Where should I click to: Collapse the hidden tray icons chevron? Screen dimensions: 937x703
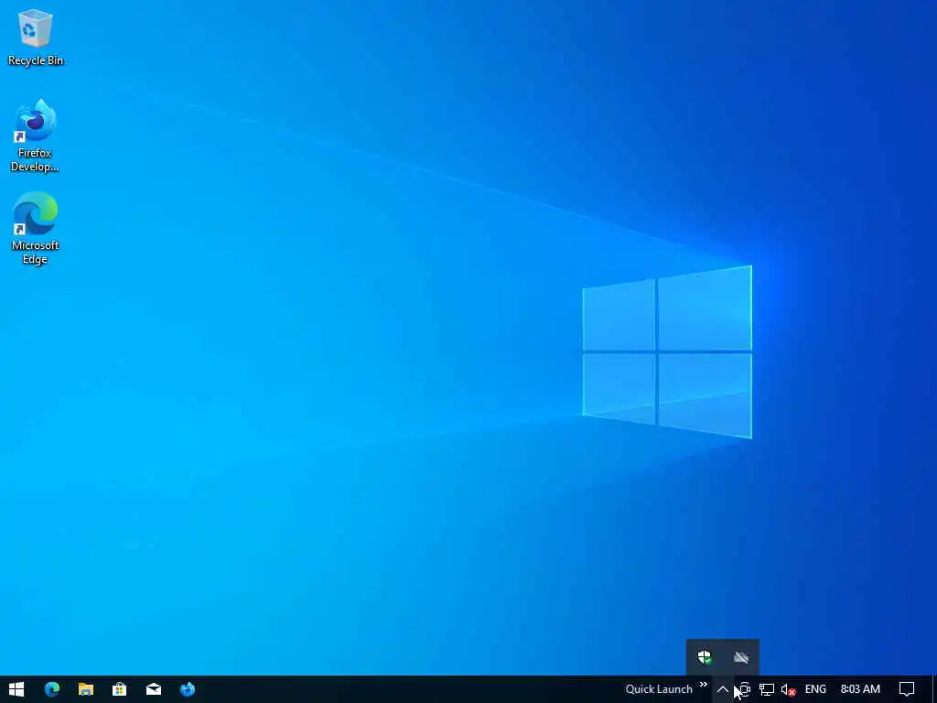click(723, 689)
